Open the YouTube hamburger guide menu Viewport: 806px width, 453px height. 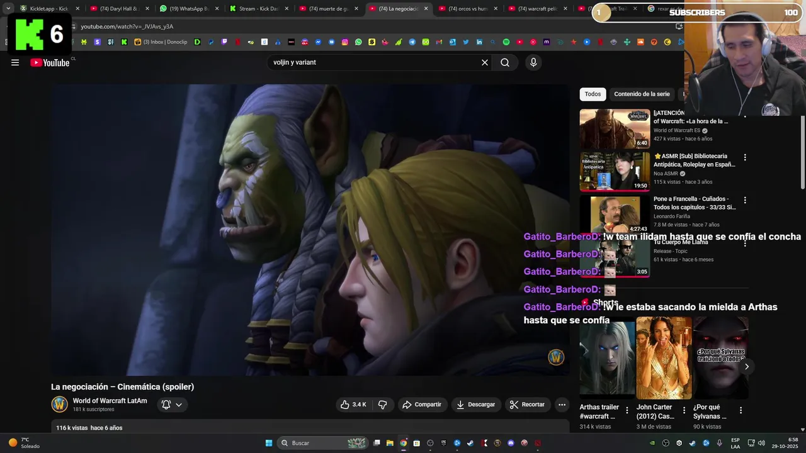point(15,62)
